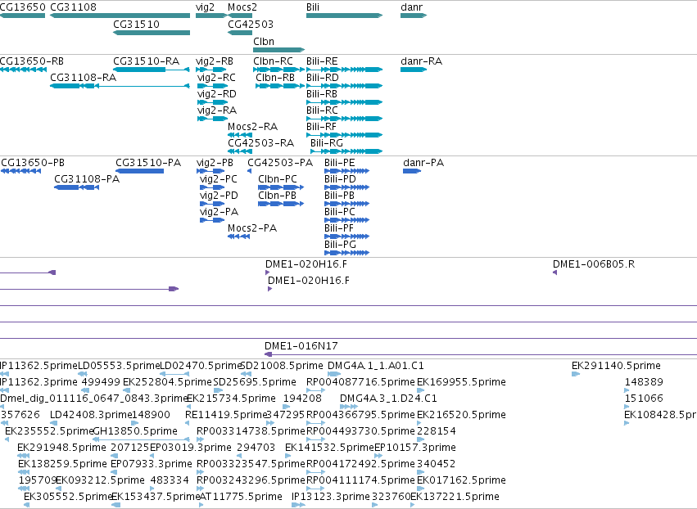Click the vig2-RD transcript label
This screenshot has height=509, width=697.
coord(217,94)
